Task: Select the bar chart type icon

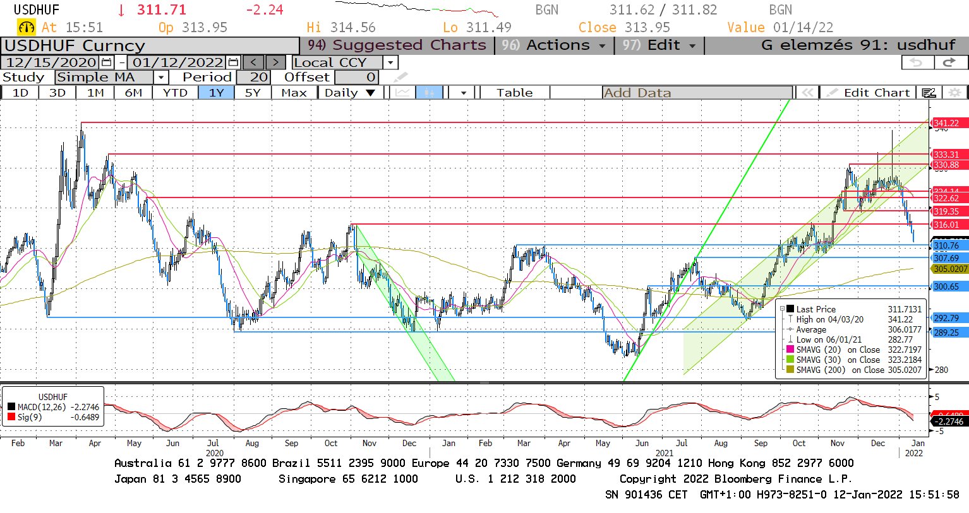Action: [429, 93]
